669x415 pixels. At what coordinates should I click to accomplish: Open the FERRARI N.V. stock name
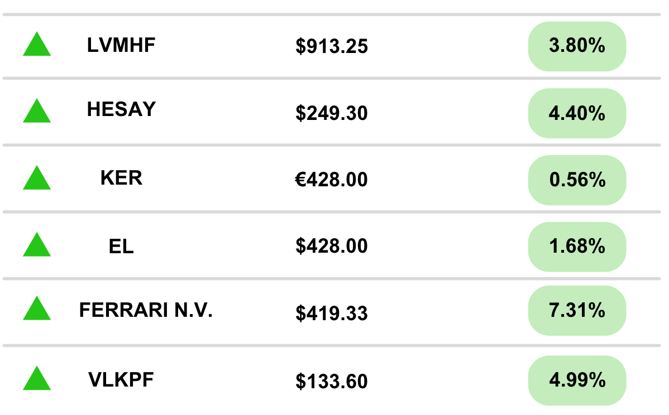pyautogui.click(x=146, y=310)
